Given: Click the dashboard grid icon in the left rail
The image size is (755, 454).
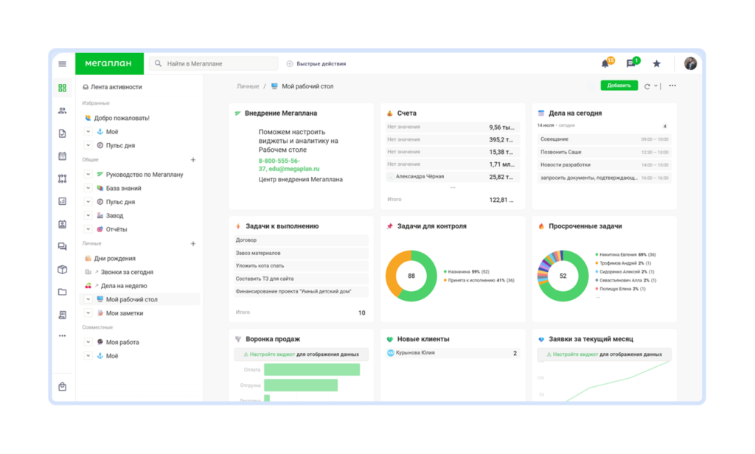Looking at the screenshot, I should (x=62, y=88).
